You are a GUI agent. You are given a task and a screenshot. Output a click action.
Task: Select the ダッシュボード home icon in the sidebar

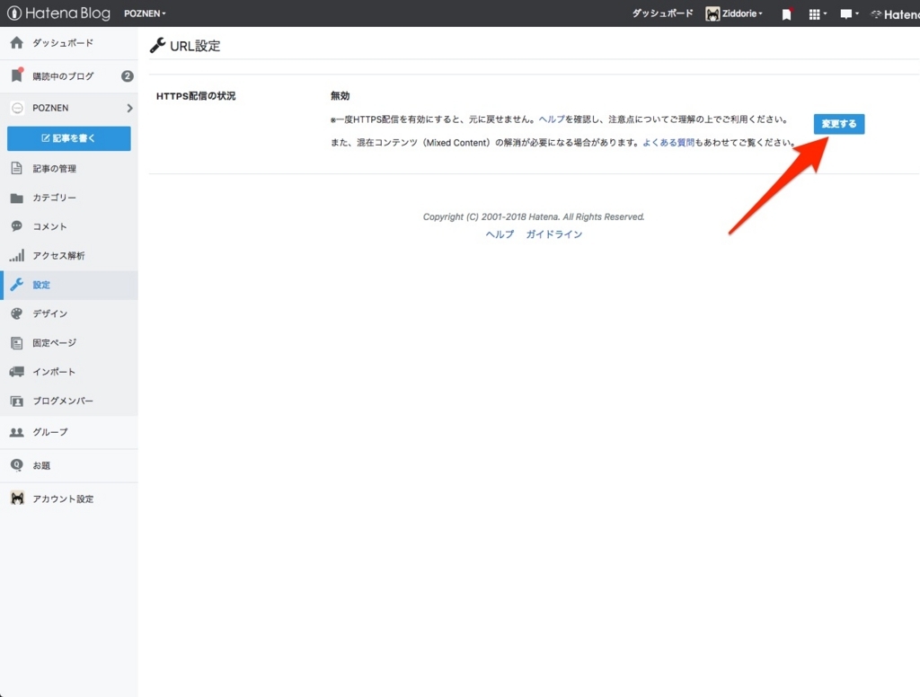(18, 42)
